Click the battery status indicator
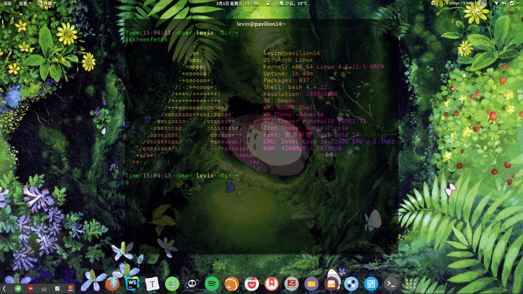Image resolution: width=523 pixels, height=294 pixels. coord(512,3)
